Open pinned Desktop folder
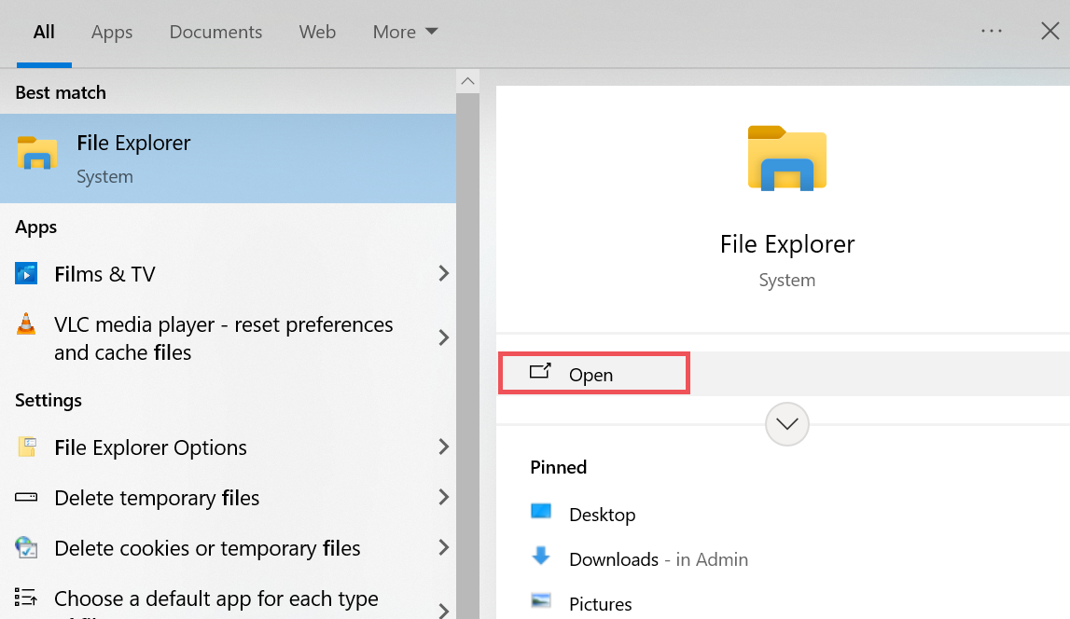This screenshot has width=1070, height=619. [602, 514]
